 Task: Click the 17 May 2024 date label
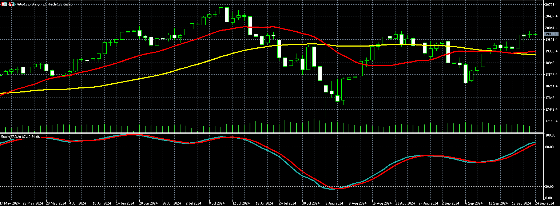(x=10, y=203)
